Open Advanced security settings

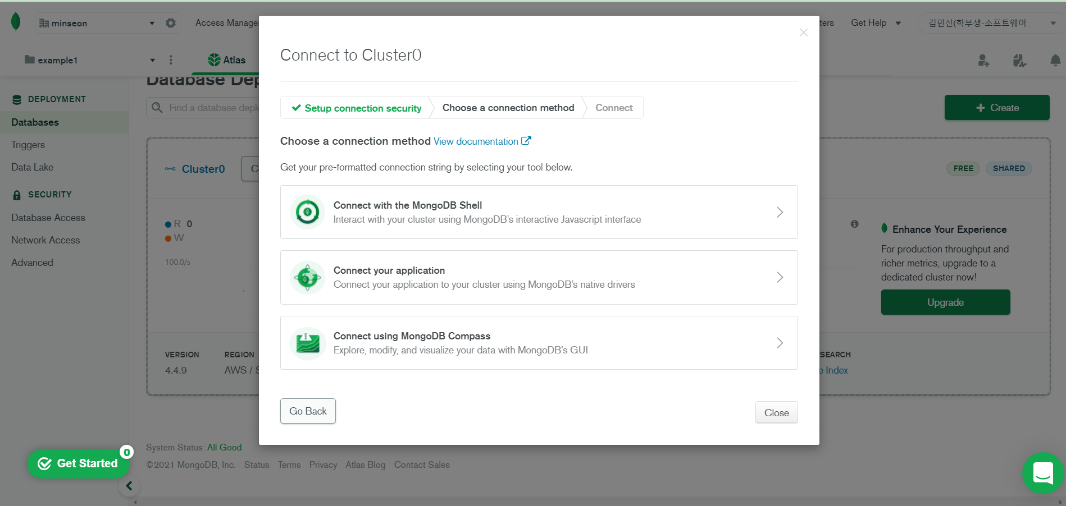(x=32, y=263)
